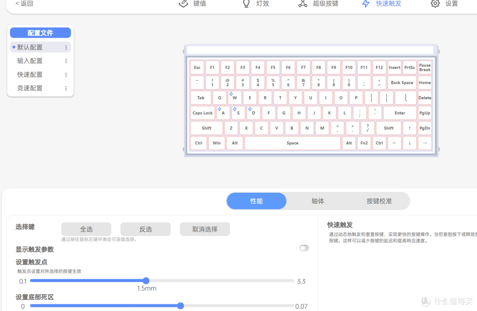
Task: Click the sparkle icon on the W key
Action: 231,93
